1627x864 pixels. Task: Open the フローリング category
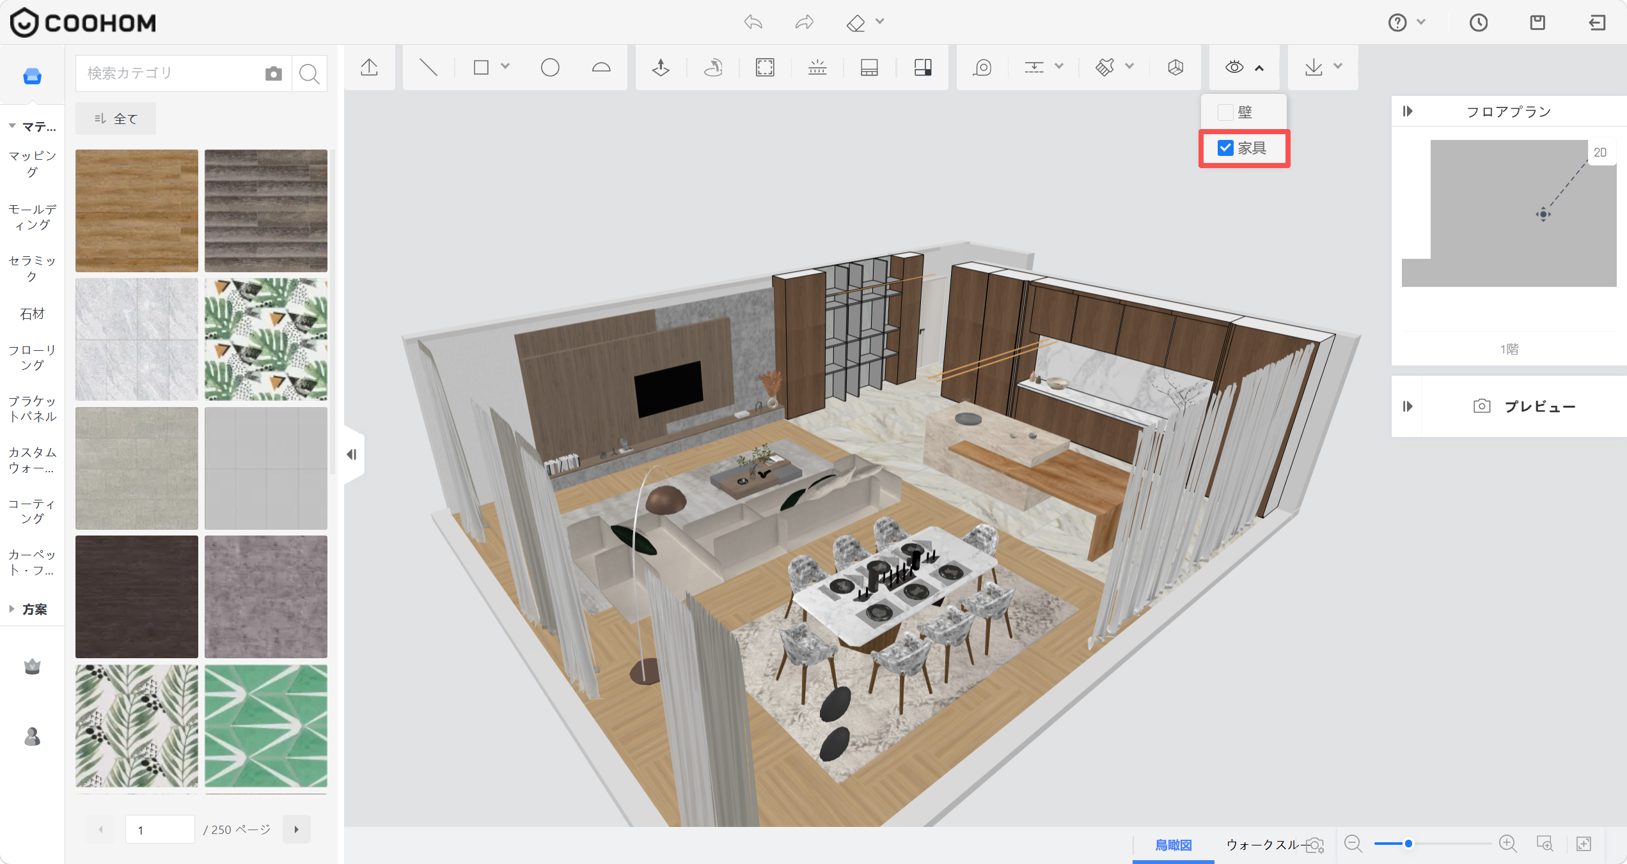coord(32,358)
